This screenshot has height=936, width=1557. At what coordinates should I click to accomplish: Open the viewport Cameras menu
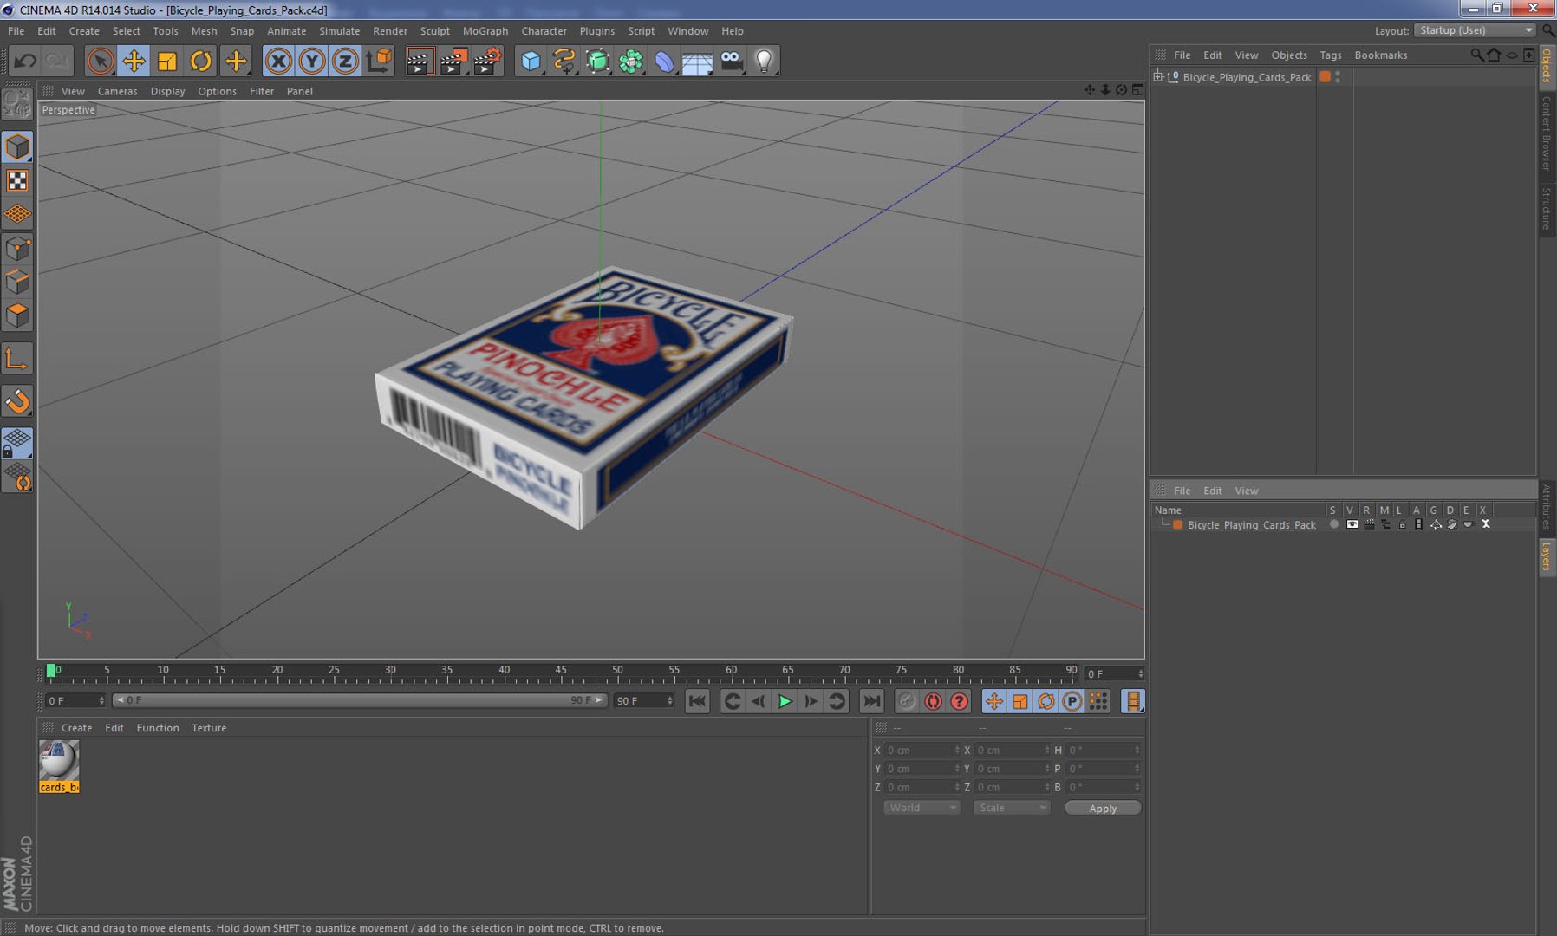118,91
